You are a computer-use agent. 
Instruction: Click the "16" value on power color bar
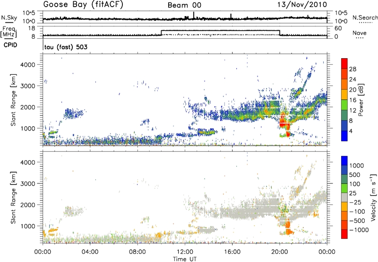352,100
